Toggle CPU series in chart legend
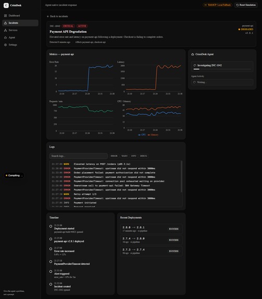The image size is (262, 299). [142, 135]
